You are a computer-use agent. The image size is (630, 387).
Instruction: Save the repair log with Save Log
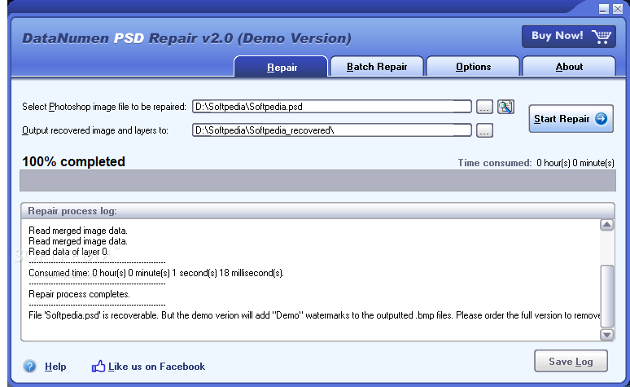(x=571, y=361)
